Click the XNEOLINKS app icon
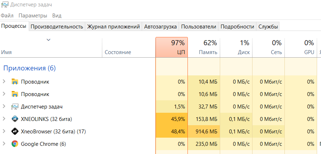Image resolution: width=321 pixels, height=154 pixels. tap(15, 119)
